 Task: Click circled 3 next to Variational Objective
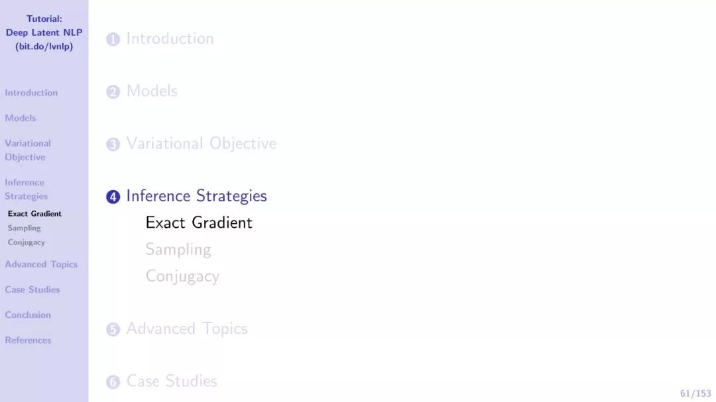pos(113,144)
